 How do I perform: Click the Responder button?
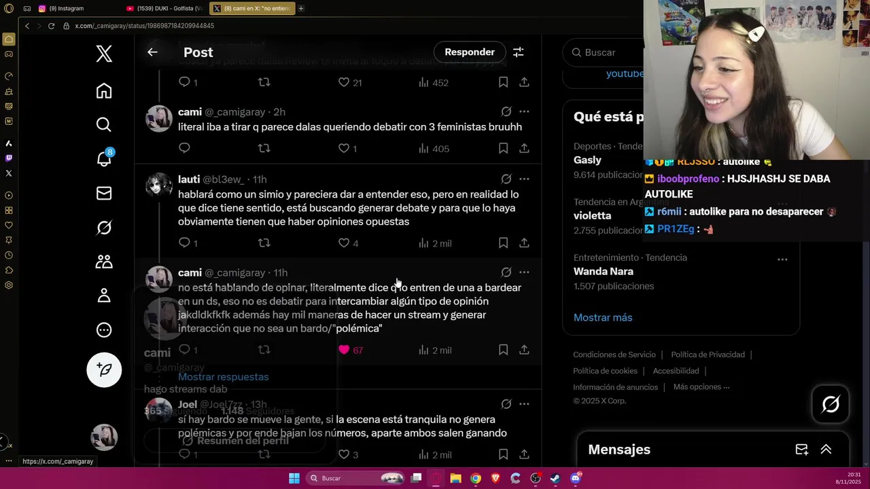tap(470, 52)
